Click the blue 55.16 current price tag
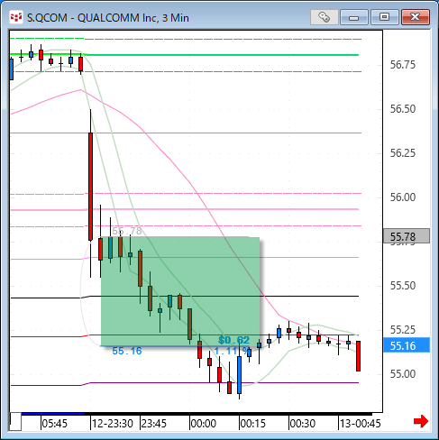This screenshot has height=440, width=439. point(407,345)
